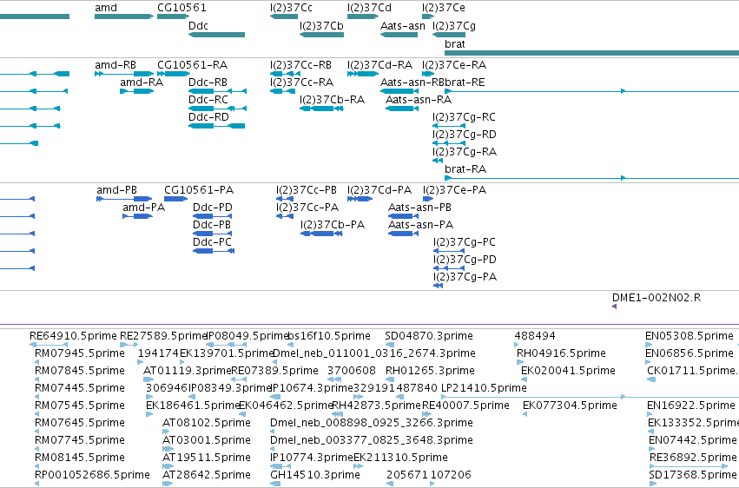Click the l(2)37Cc-RA transcript label
This screenshot has width=739, height=488.
coord(301,82)
